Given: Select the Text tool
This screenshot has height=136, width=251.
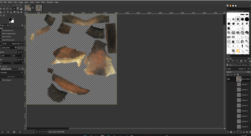Looking at the screenshot, I should [x=21, y=12].
